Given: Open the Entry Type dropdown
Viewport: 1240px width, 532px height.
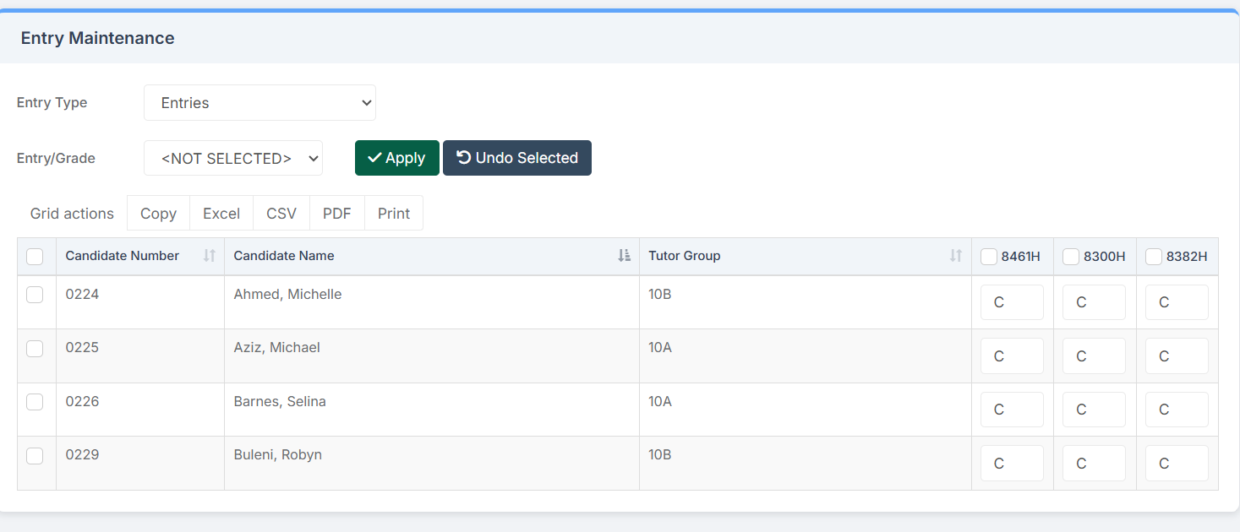Looking at the screenshot, I should coord(259,103).
